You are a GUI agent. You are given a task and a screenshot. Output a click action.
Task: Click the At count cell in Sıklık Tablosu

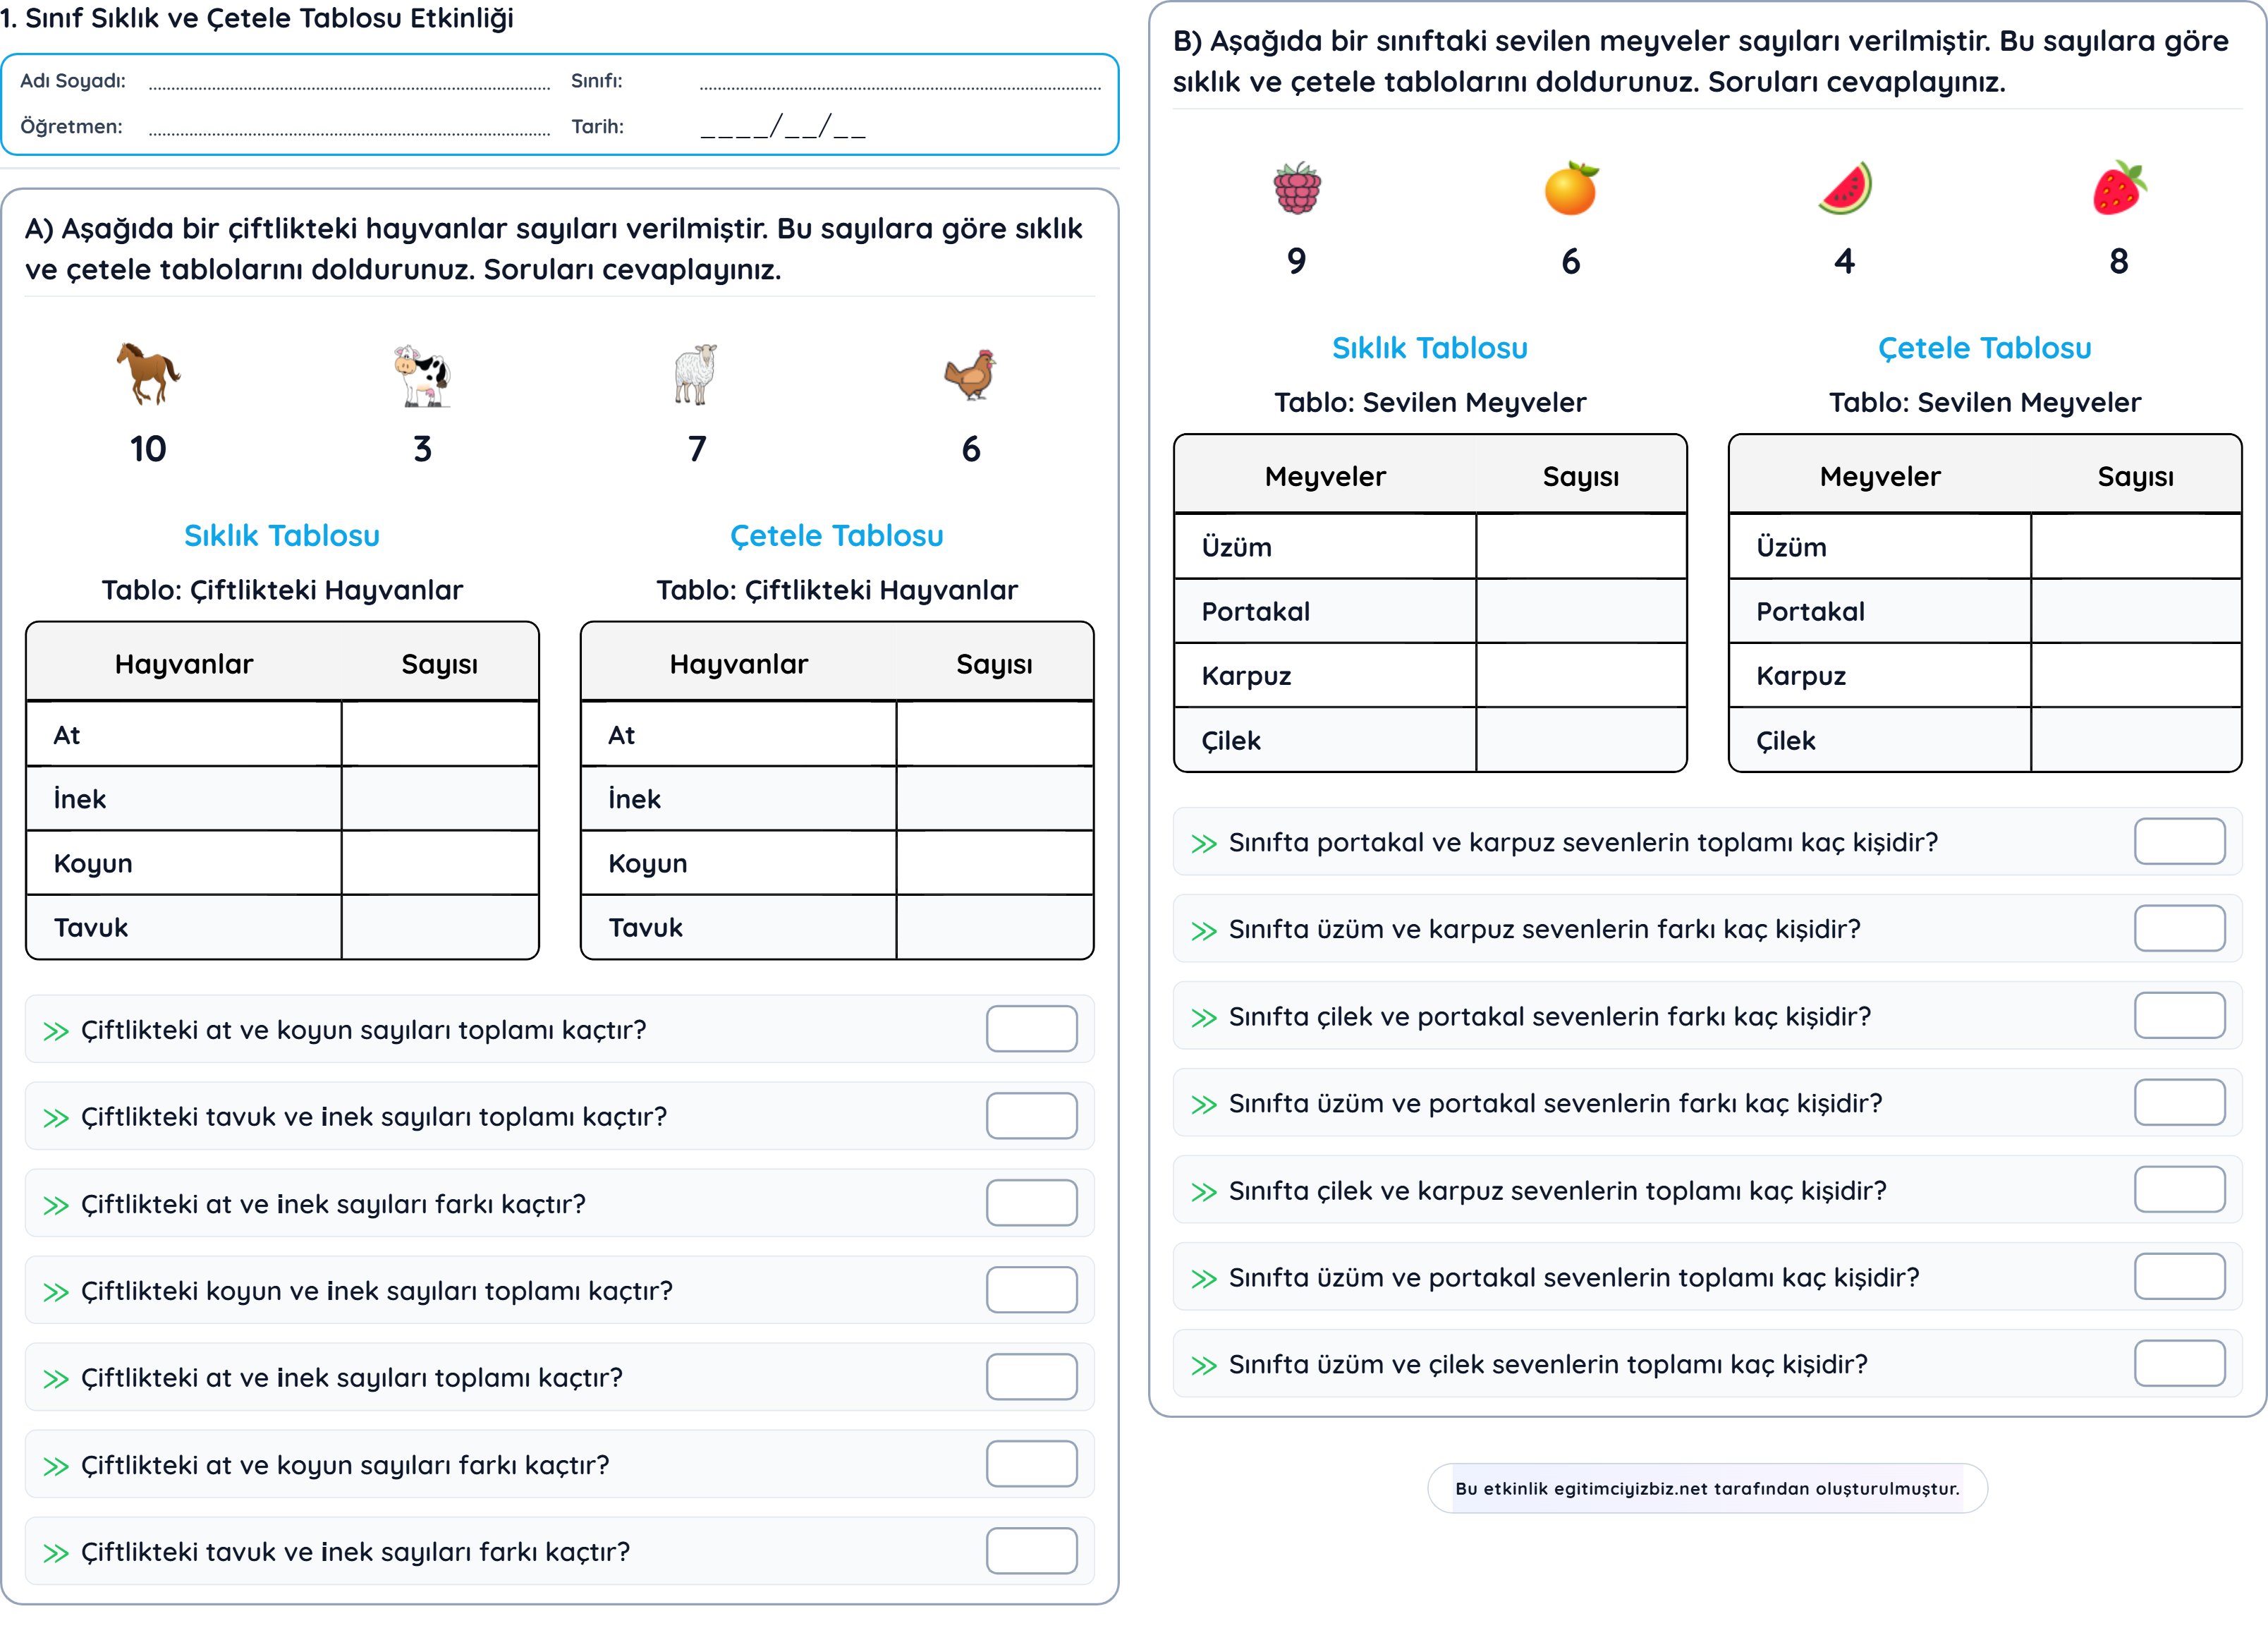click(x=440, y=734)
